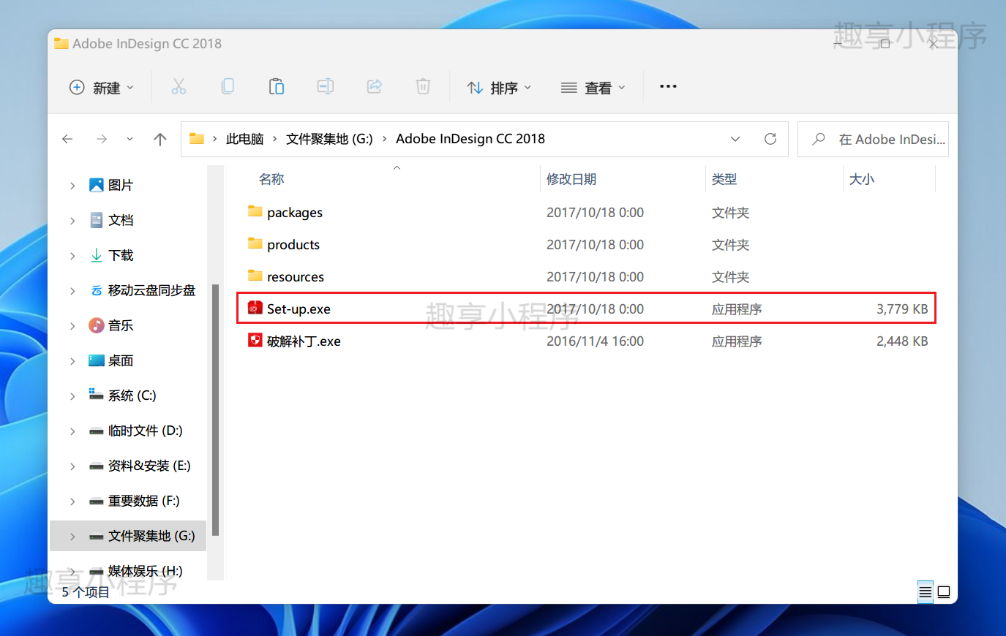Expand the 图片 tree node chevron
The height and width of the screenshot is (636, 1006).
point(72,186)
